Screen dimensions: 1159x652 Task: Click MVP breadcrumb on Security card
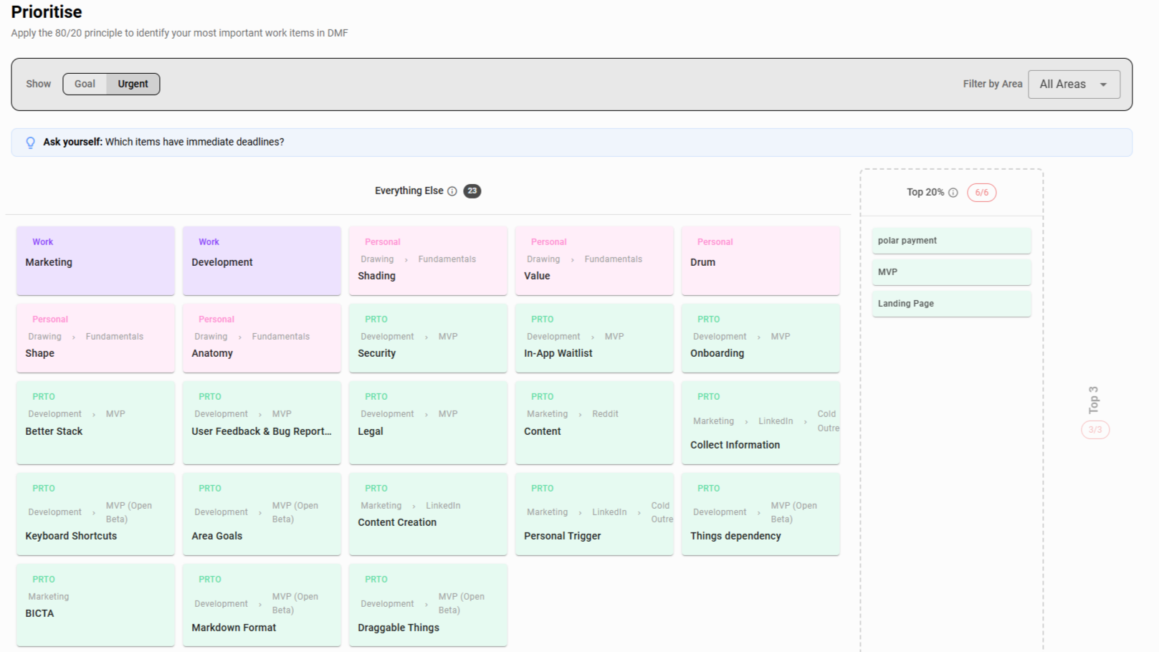click(448, 337)
